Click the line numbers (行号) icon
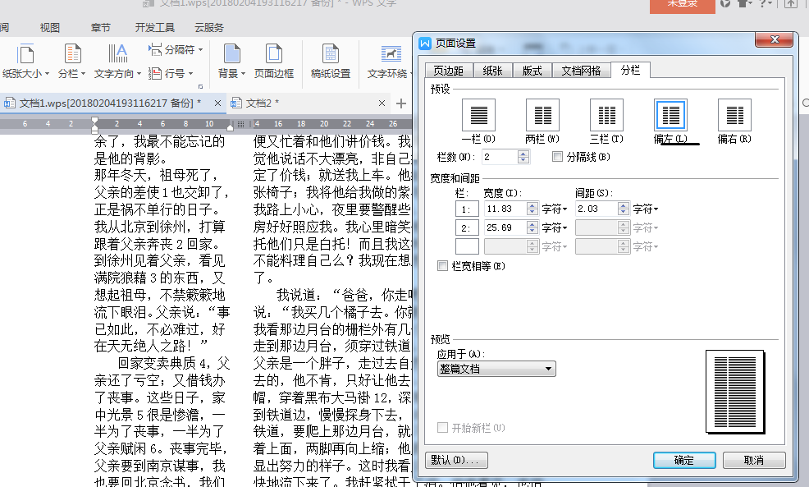The width and height of the screenshot is (809, 487). [155, 73]
